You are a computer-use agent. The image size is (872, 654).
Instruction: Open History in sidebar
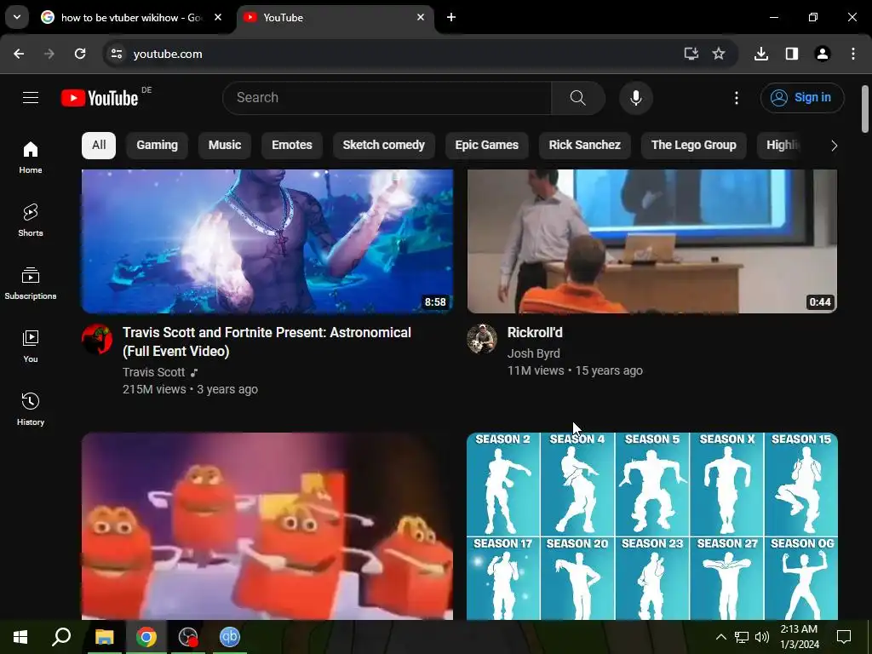click(x=31, y=409)
